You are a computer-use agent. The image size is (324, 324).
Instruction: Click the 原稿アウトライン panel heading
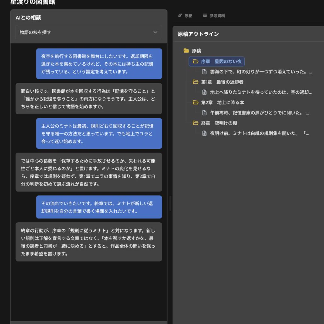198,34
